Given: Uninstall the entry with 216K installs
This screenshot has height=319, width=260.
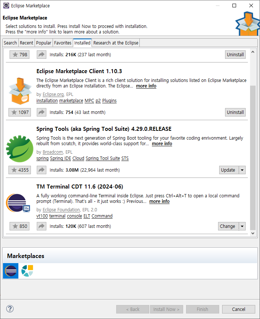Looking at the screenshot, I should [x=235, y=54].
